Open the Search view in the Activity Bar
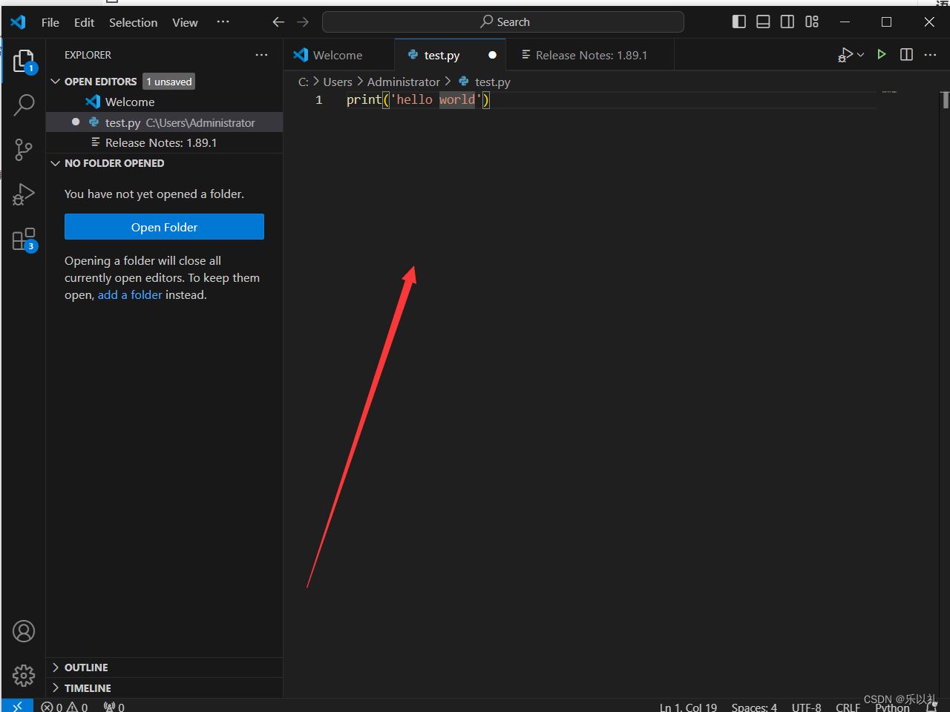The height and width of the screenshot is (712, 950). click(23, 105)
